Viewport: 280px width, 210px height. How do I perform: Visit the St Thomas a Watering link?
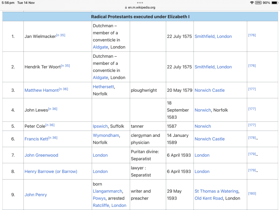click(x=216, y=191)
